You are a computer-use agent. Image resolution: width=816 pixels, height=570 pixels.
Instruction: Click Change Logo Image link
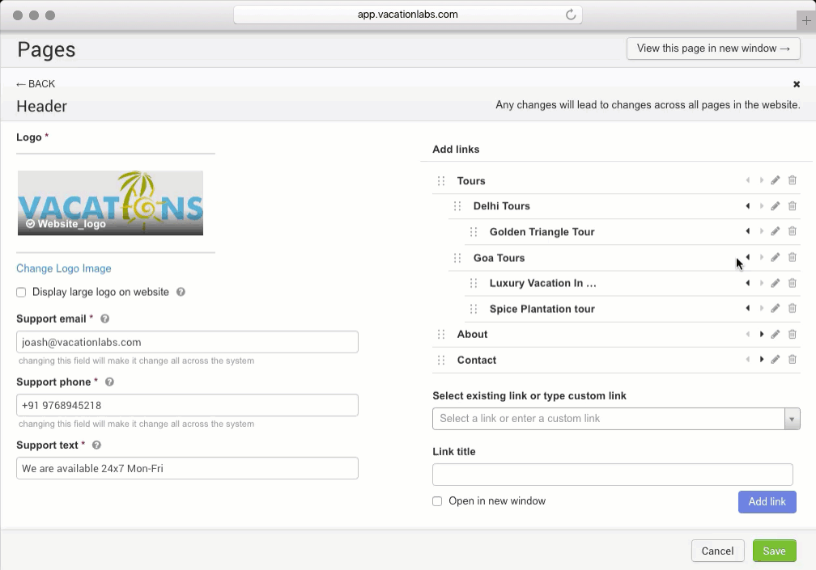[x=64, y=268]
